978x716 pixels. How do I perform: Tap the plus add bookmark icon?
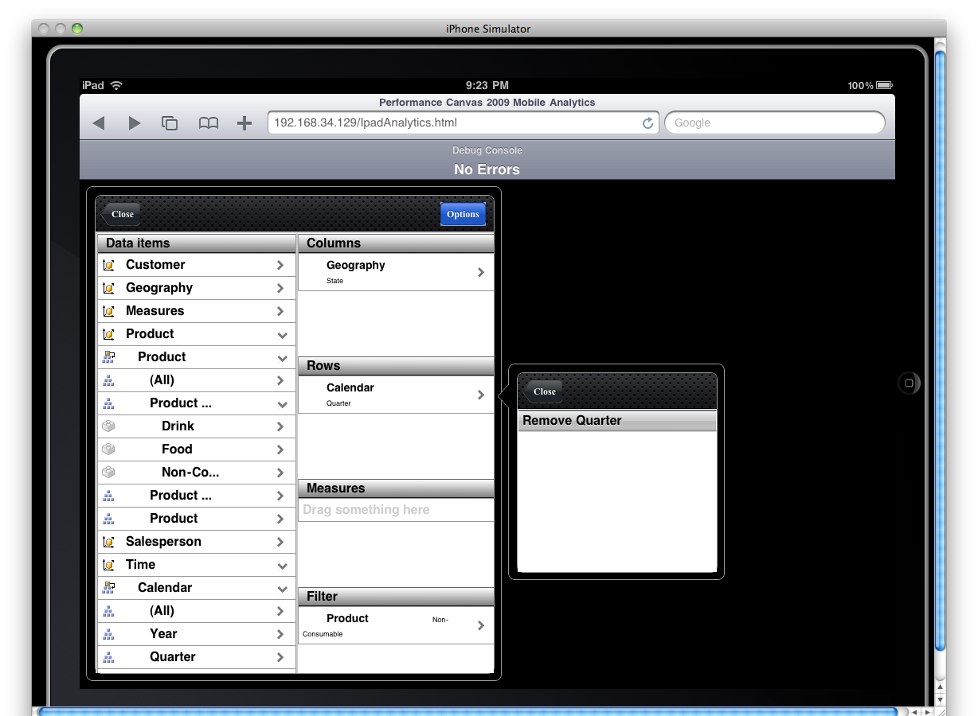[244, 123]
